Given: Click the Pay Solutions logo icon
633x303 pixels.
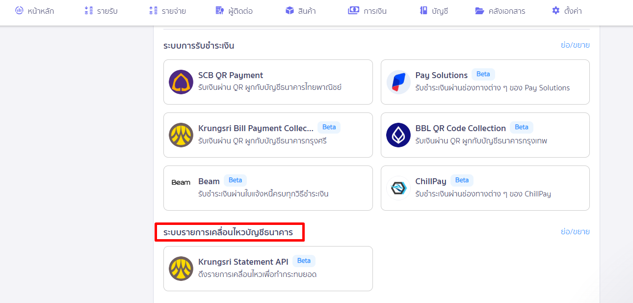Looking at the screenshot, I should tap(398, 82).
